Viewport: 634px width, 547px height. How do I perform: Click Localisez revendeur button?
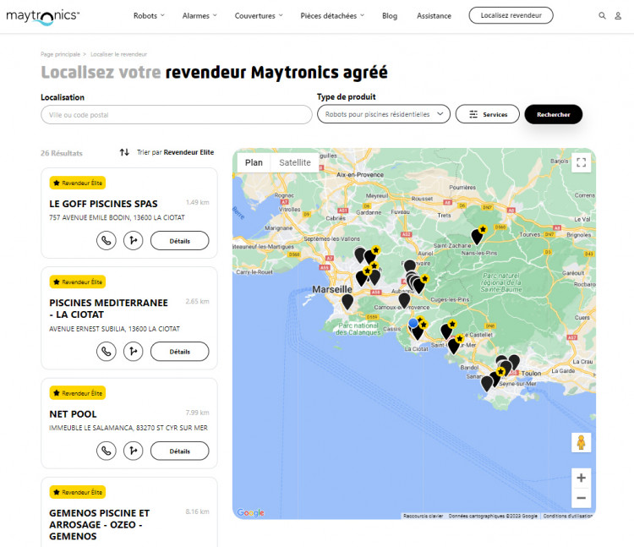click(x=511, y=15)
